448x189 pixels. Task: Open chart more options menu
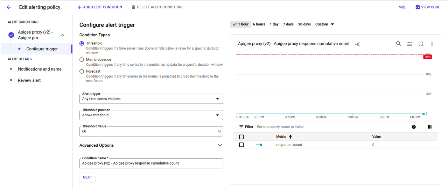coord(432,44)
